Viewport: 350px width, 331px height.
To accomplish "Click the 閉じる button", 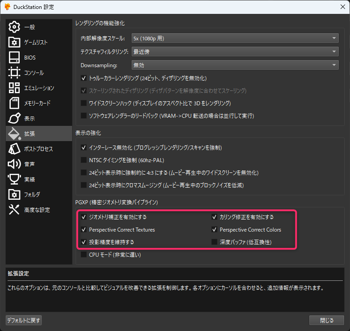I will pos(327,320).
